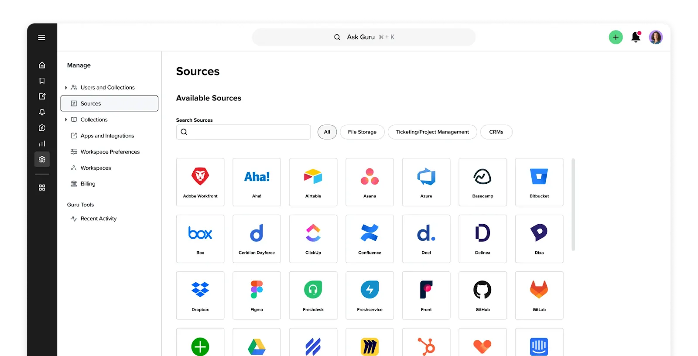This screenshot has height=356, width=698.
Task: Filter by Ticketing/Project Management
Action: coord(432,132)
